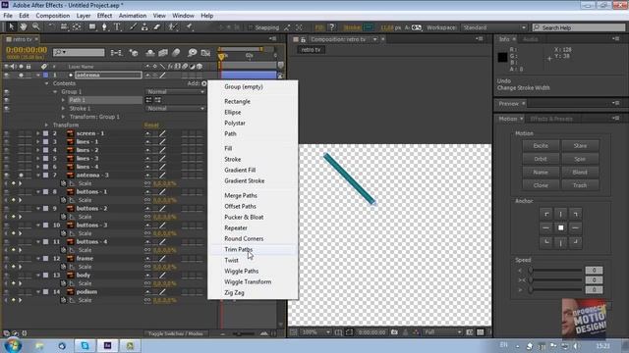Enable motion blur for the composition

(x=176, y=52)
